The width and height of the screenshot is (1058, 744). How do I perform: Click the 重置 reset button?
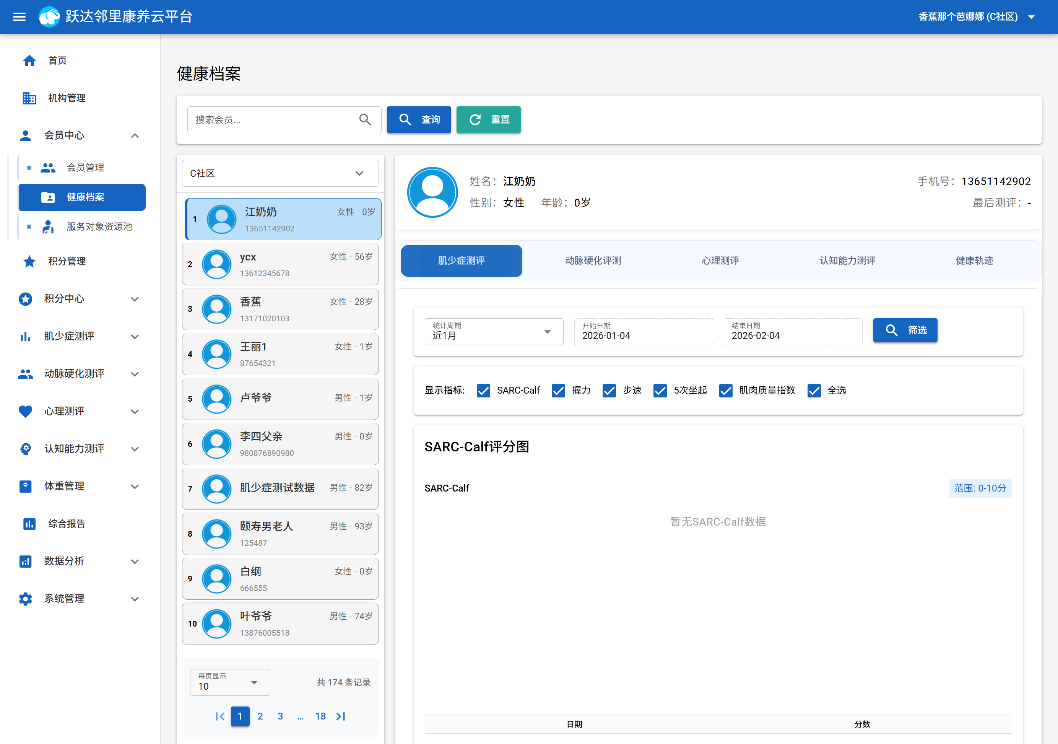pyautogui.click(x=488, y=120)
